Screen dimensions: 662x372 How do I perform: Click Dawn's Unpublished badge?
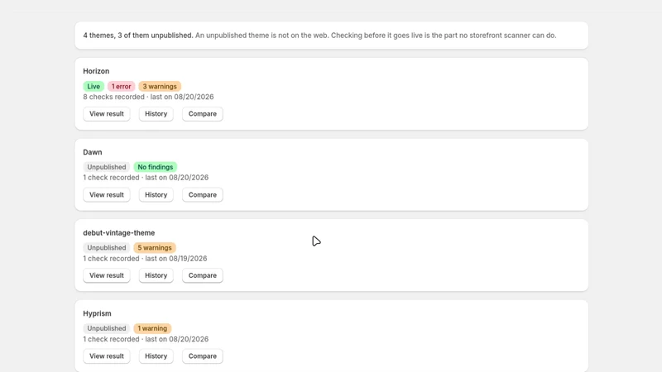[107, 167]
